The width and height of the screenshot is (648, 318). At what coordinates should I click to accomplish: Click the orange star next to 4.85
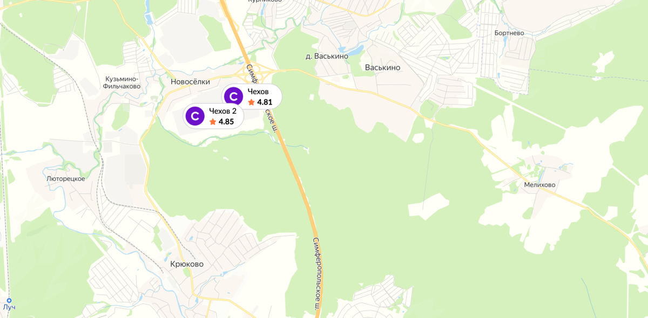(x=213, y=122)
